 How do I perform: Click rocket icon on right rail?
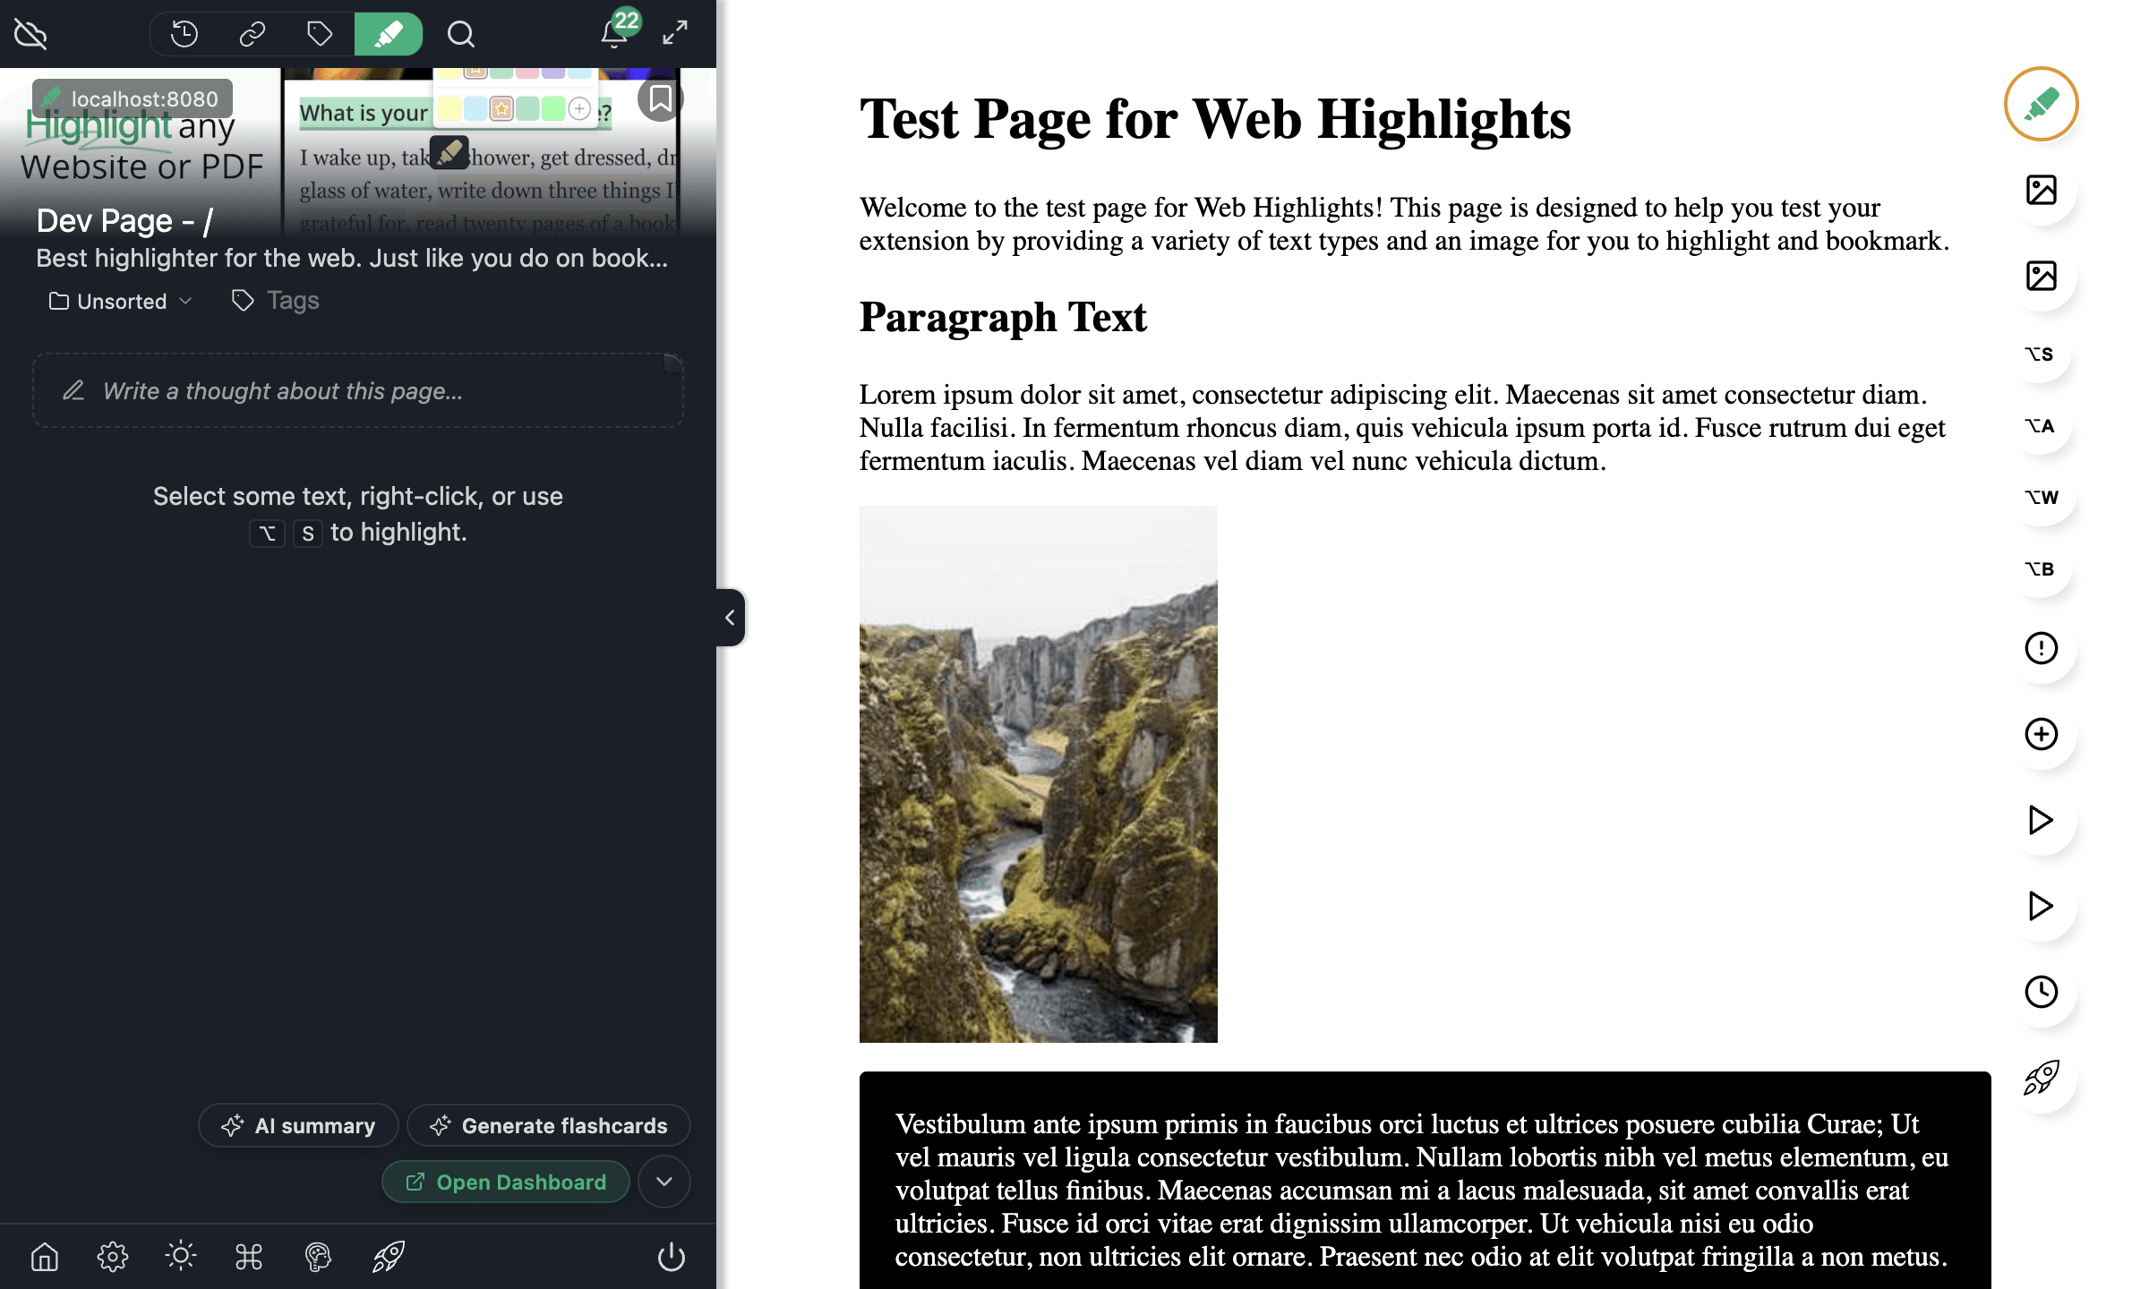pyautogui.click(x=2042, y=1078)
